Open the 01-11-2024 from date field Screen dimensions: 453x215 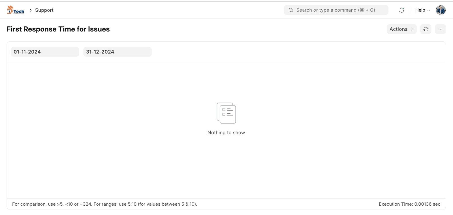[45, 52]
